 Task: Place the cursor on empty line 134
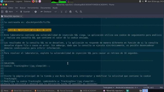(84, 51)
